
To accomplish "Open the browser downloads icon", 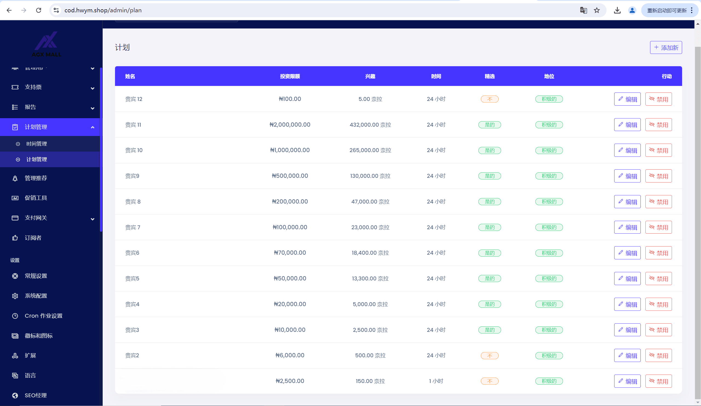I will click(x=617, y=10).
